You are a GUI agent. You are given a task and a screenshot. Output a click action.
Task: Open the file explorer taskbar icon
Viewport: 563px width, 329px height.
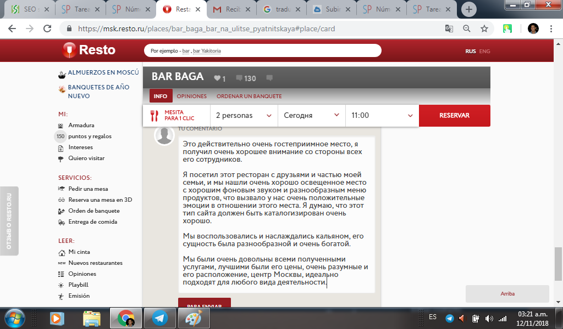92,318
